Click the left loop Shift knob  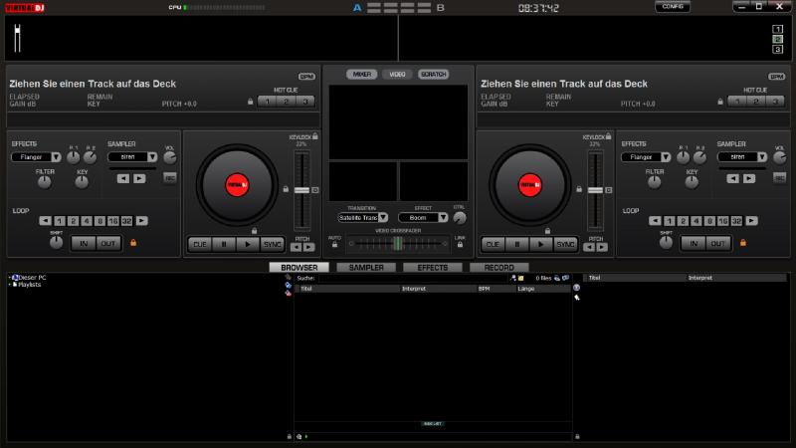(x=56, y=242)
